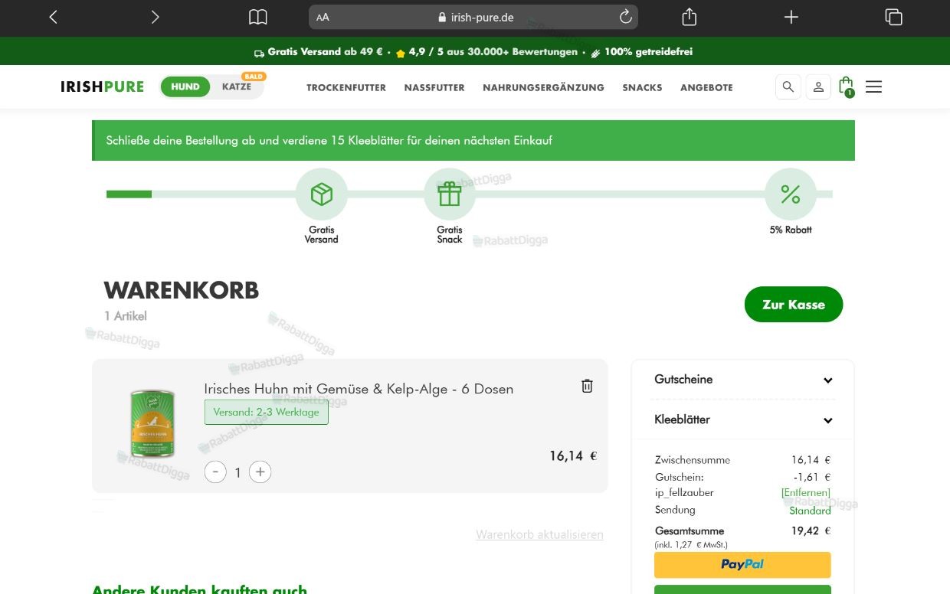Click the Gratis Versand ab 49 € text
Image resolution: width=950 pixels, height=594 pixels.
tap(325, 52)
